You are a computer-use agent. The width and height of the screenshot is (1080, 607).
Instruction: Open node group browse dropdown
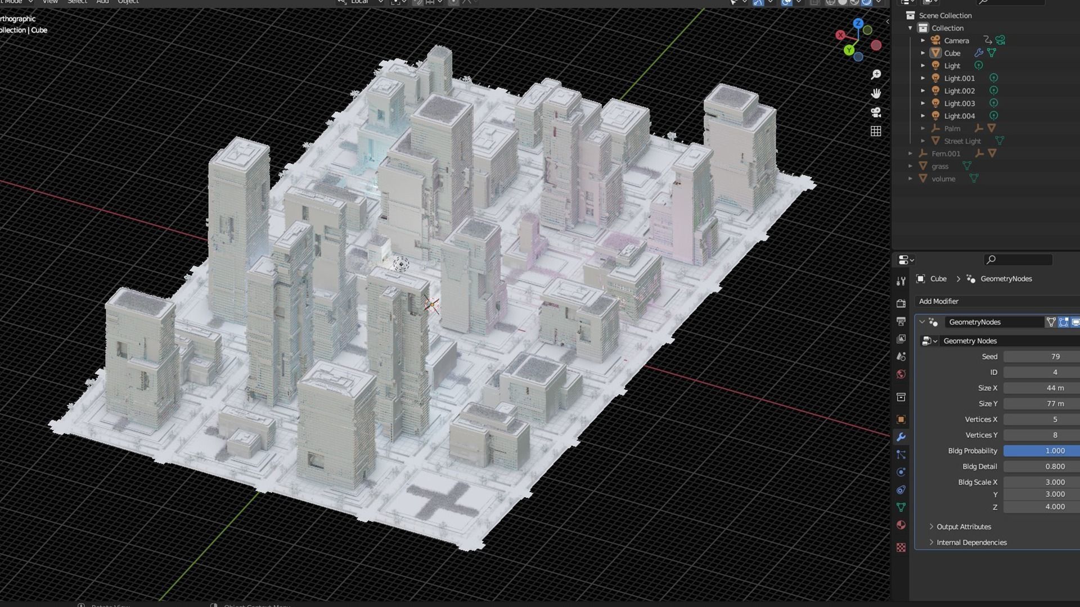point(929,341)
